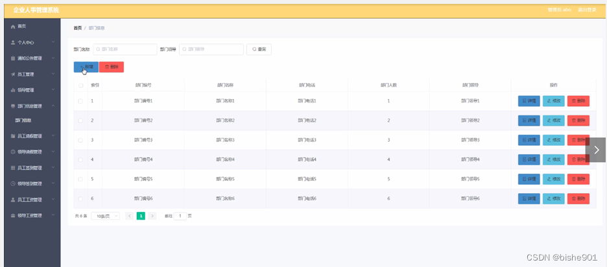Remove the 部门编号6 row with 删除
Image resolution: width=607 pixels, height=267 pixels.
pyautogui.click(x=578, y=198)
